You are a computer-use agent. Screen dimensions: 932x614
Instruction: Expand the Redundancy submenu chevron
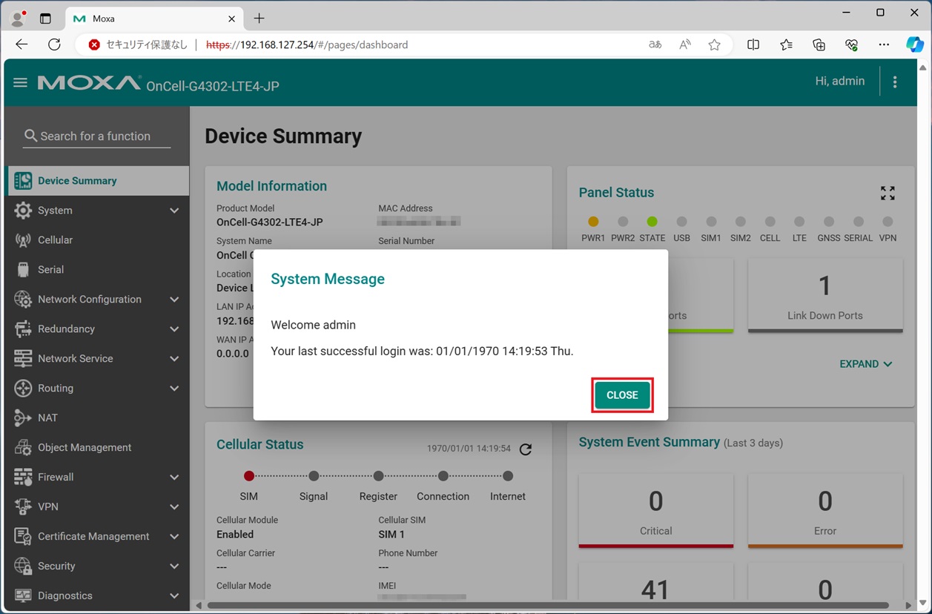click(x=174, y=329)
